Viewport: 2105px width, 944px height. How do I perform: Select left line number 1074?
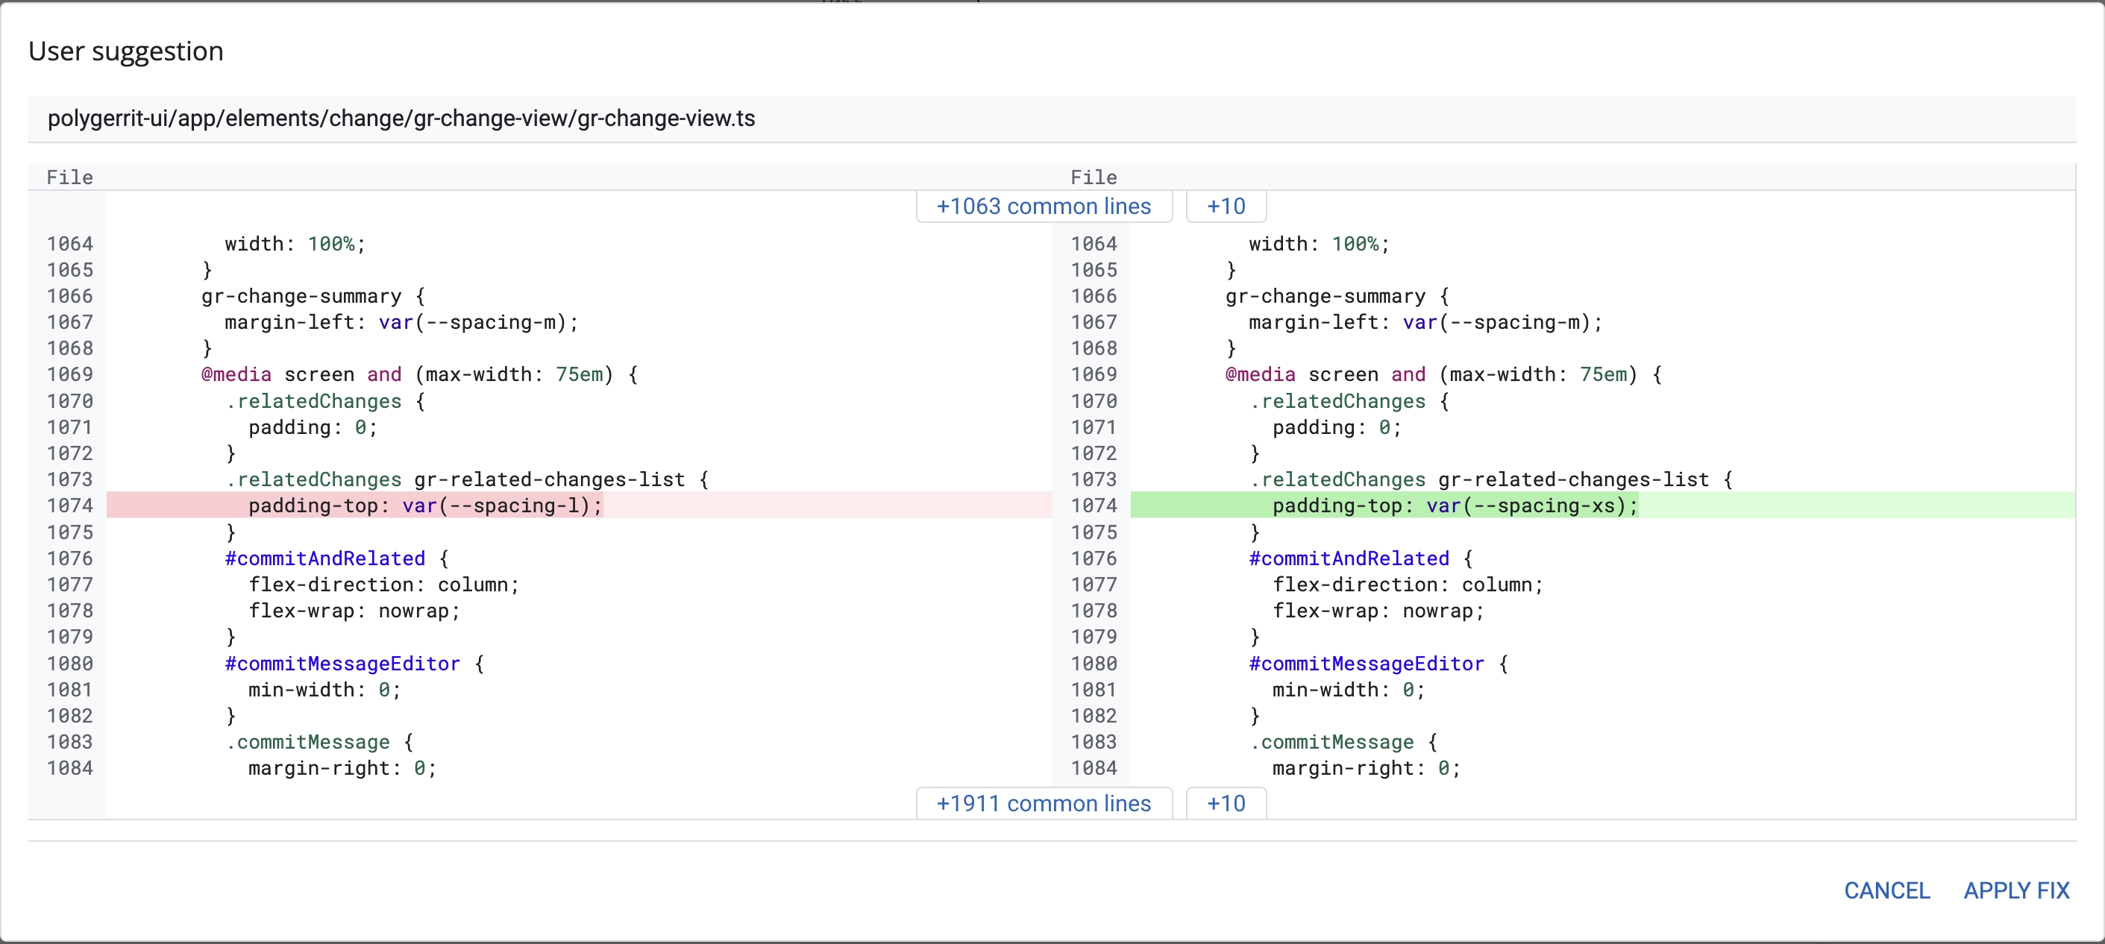(69, 506)
